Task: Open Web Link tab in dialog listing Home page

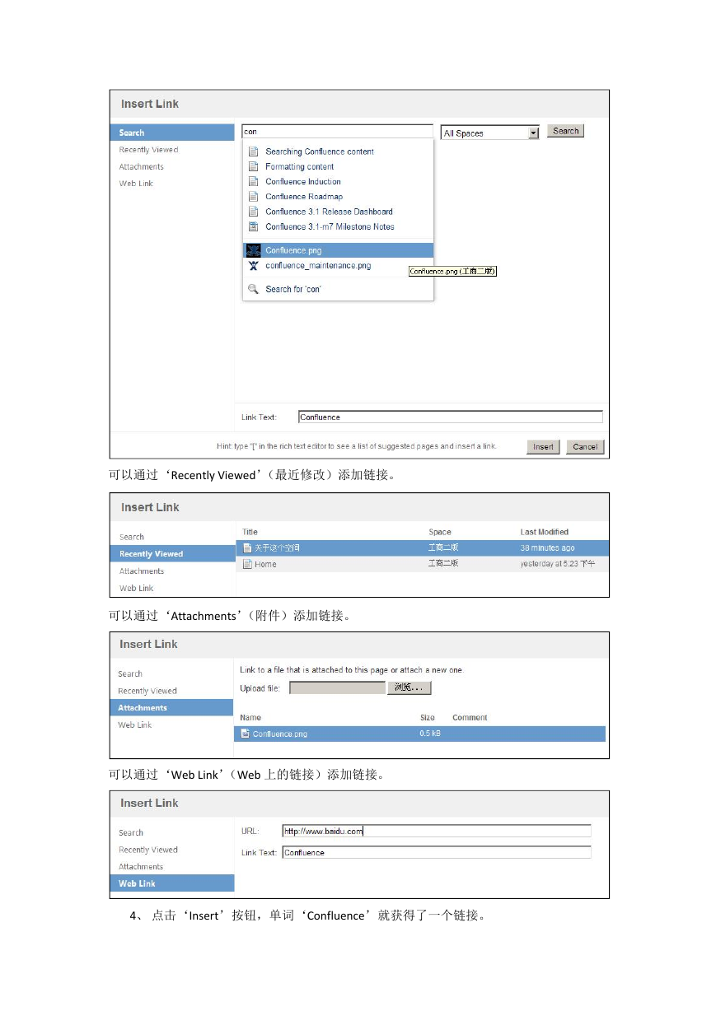Action: pyautogui.click(x=136, y=588)
